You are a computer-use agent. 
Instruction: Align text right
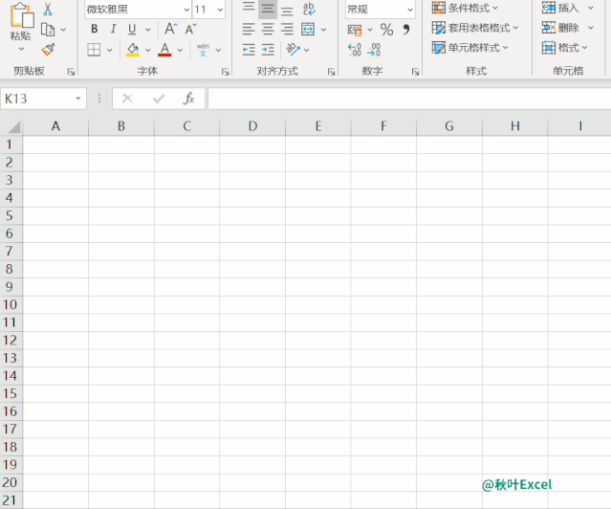(x=287, y=30)
